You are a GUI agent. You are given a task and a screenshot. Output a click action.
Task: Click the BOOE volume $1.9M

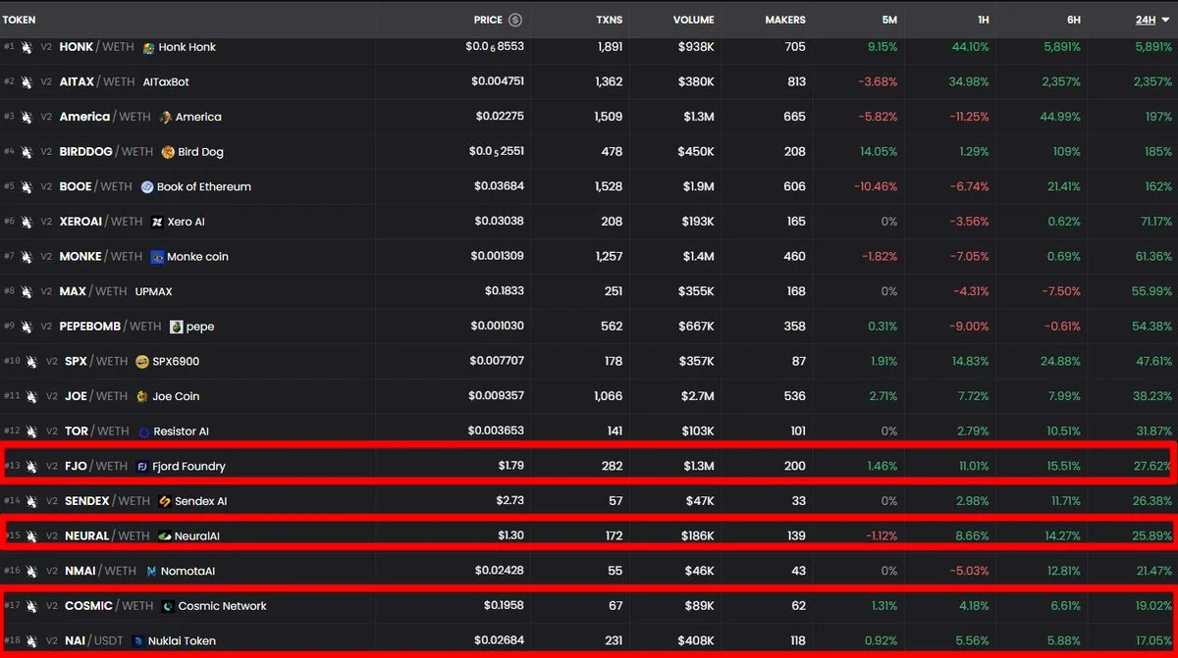(698, 186)
